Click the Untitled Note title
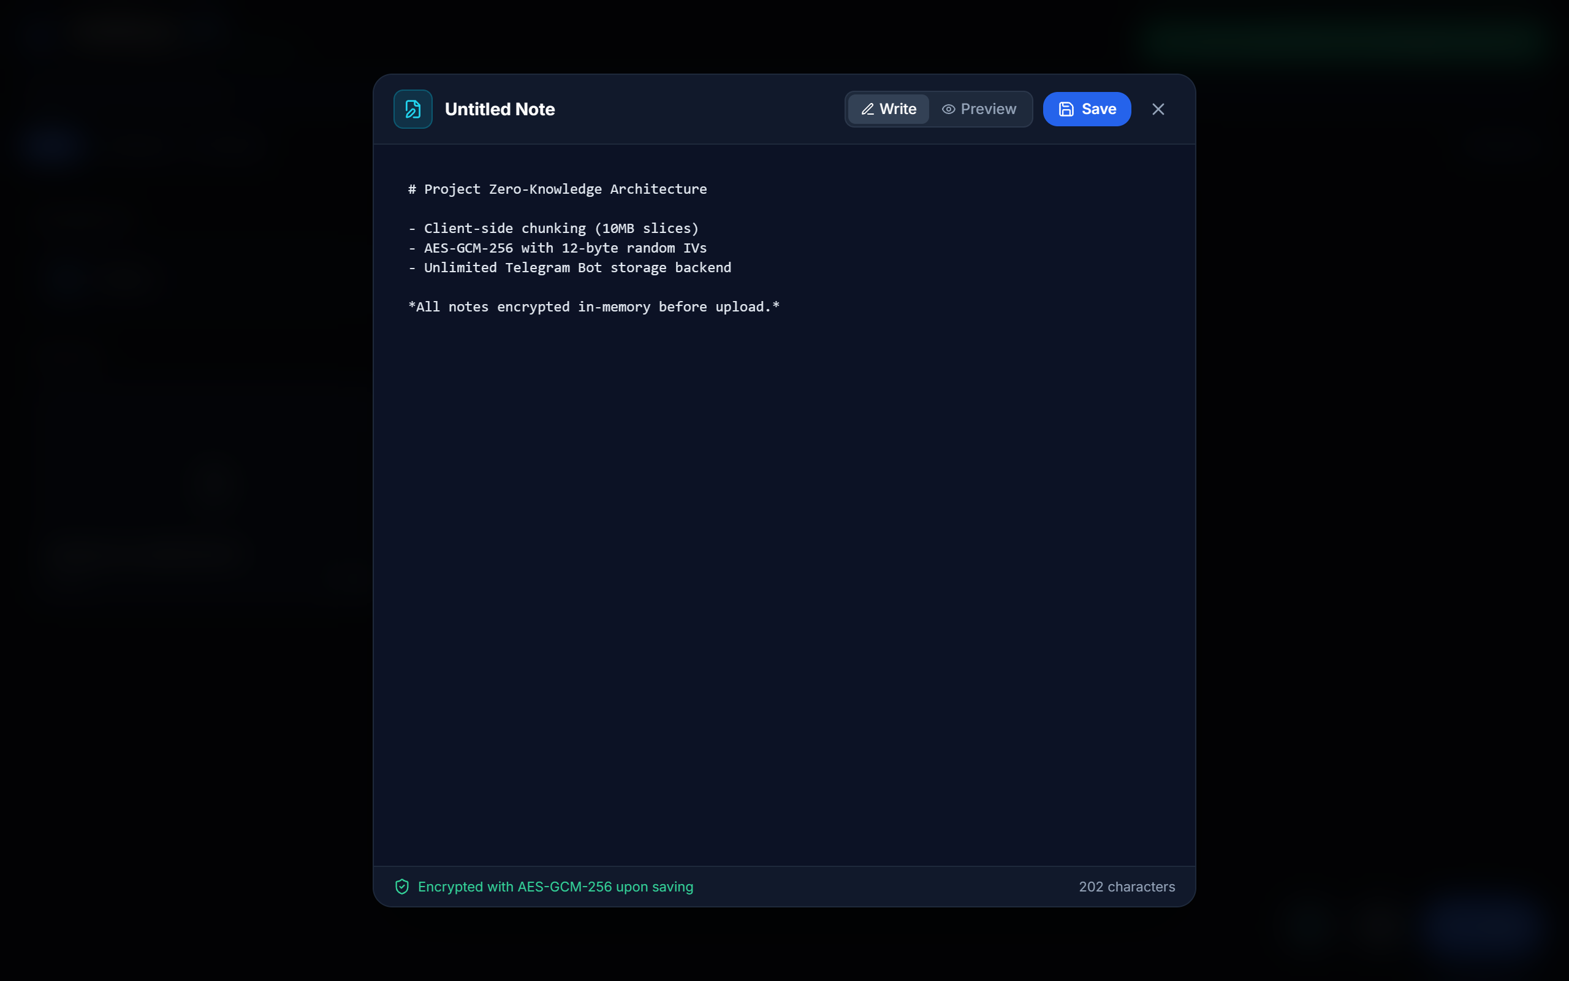Viewport: 1569px width, 981px height. [500, 109]
